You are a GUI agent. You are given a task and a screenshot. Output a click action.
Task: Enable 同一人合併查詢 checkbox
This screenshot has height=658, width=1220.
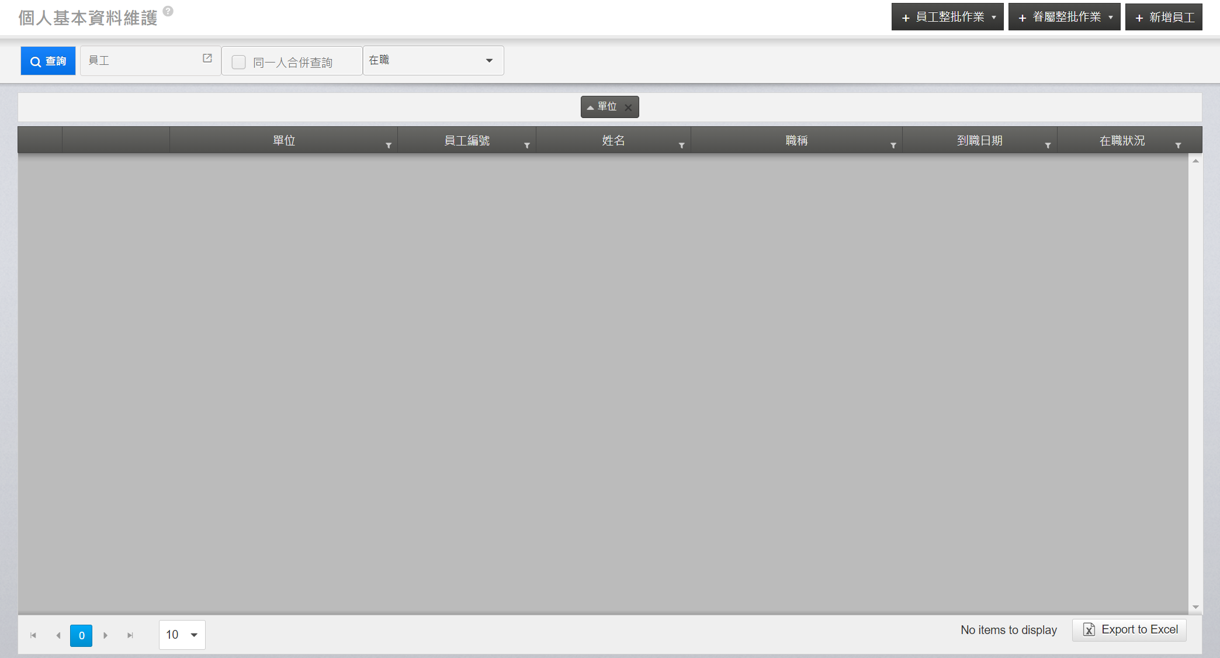coord(238,62)
